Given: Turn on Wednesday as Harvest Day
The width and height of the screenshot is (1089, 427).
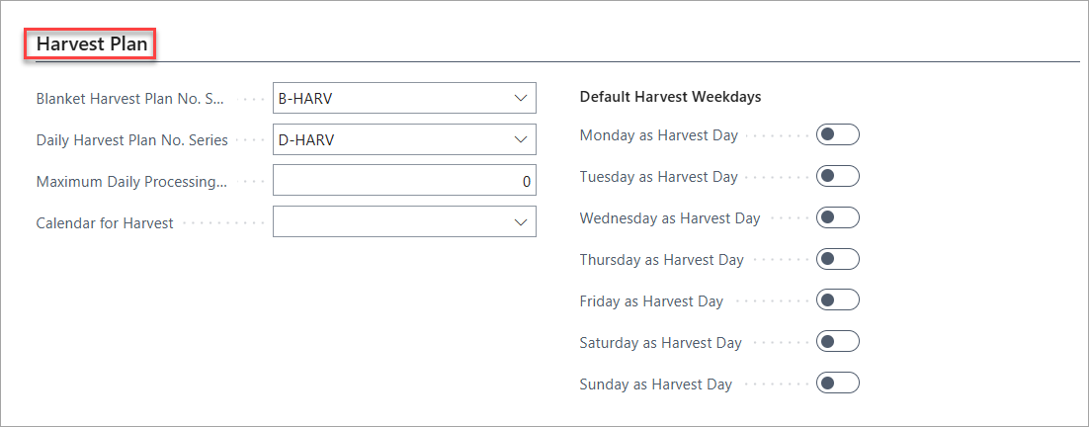Looking at the screenshot, I should (838, 218).
